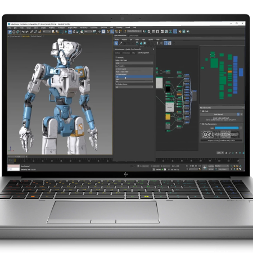The width and height of the screenshot is (253, 253).
Task: Click the Undo arrow in the main toolbar
Action: 23,32
